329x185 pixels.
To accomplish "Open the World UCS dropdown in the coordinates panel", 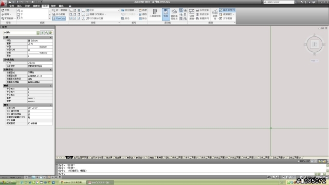I will [103, 10].
